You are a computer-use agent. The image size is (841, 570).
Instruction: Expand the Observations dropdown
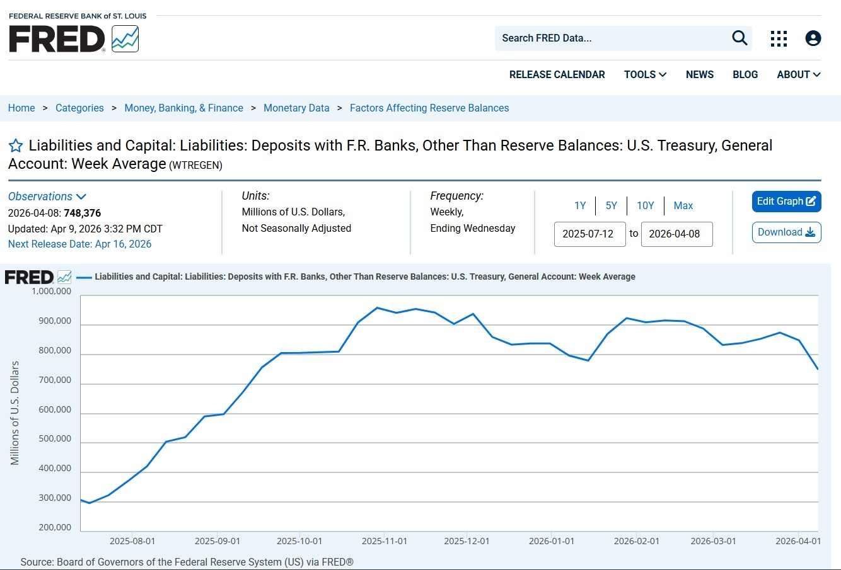click(47, 197)
